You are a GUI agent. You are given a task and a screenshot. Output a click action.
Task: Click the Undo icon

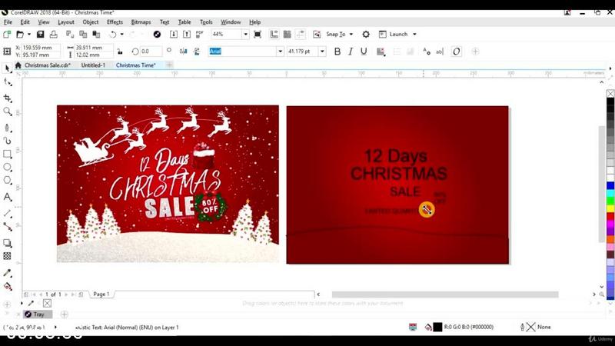pos(113,34)
